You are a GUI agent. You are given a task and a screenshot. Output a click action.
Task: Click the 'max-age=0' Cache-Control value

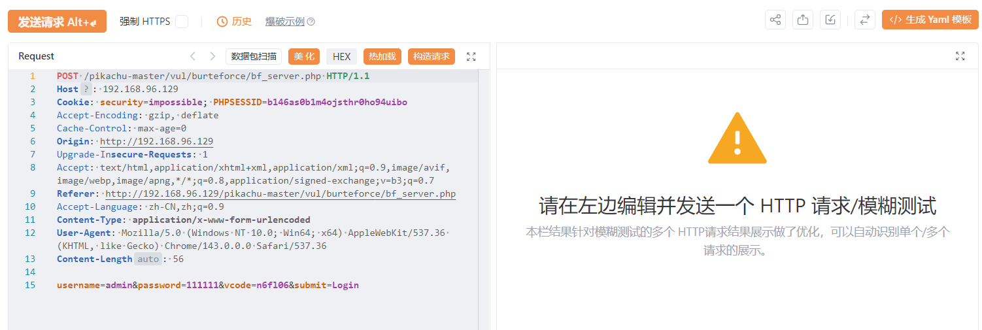tap(162, 128)
